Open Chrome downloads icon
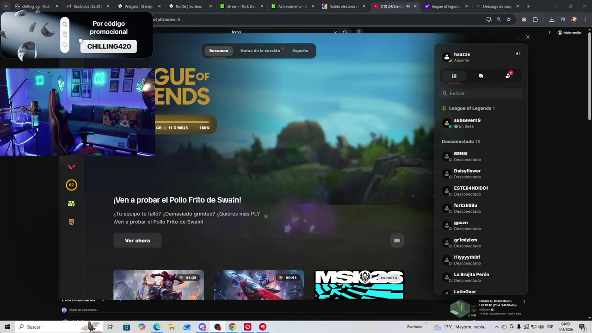 (x=552, y=19)
